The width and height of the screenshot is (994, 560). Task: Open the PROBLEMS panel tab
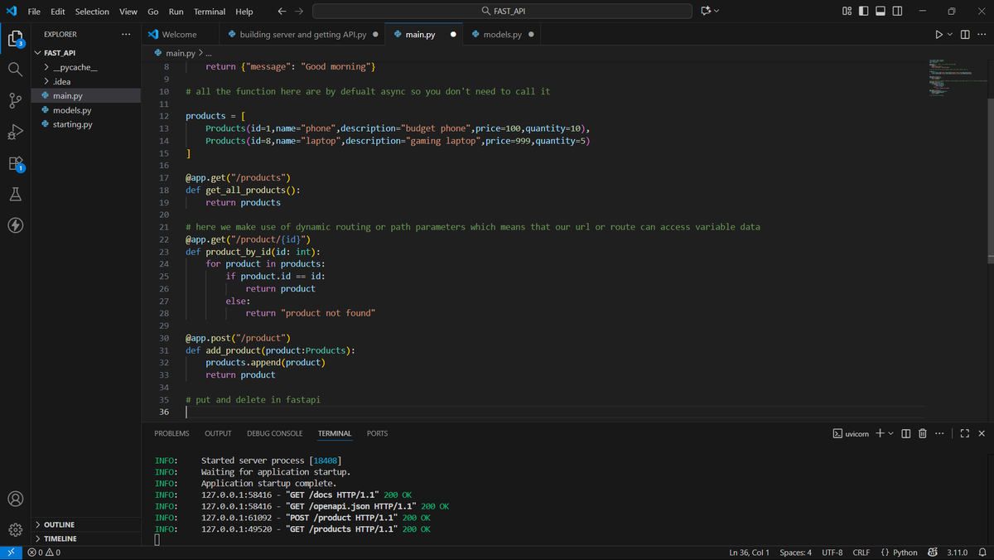tap(171, 433)
